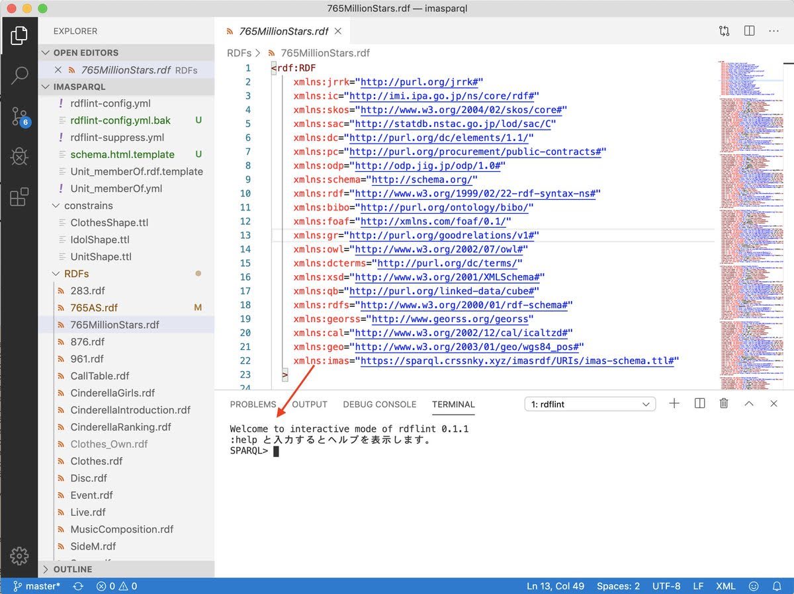Open Source Control view with 6 changes
The width and height of the screenshot is (794, 594).
coord(19,117)
